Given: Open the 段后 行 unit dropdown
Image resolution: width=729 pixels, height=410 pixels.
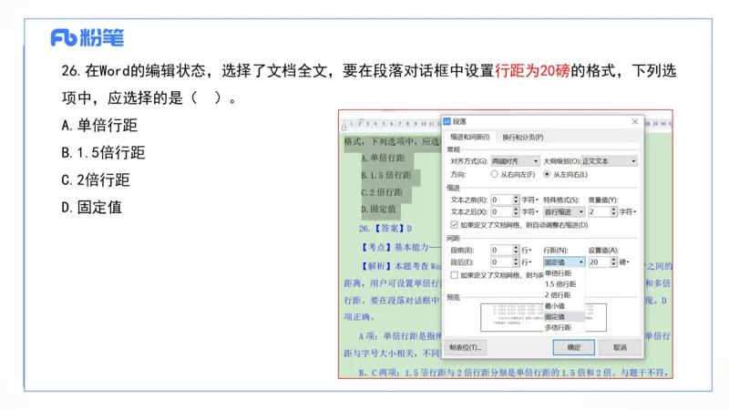Looking at the screenshot, I should point(527,262).
